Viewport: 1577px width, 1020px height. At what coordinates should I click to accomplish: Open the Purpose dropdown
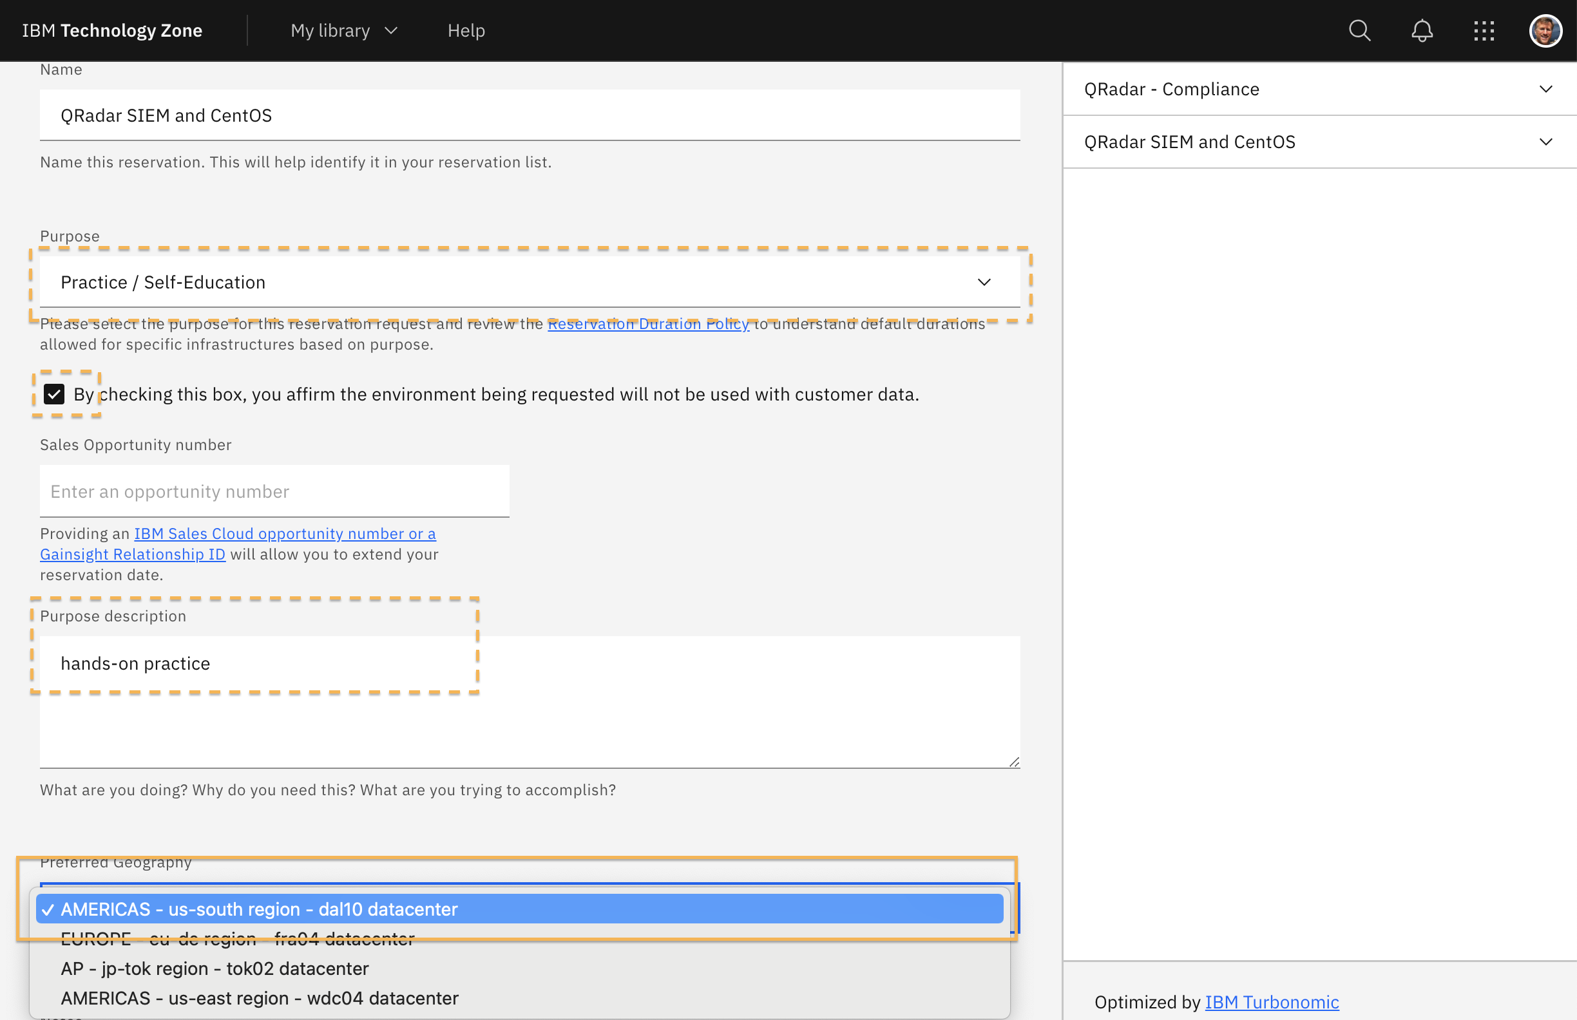[529, 282]
